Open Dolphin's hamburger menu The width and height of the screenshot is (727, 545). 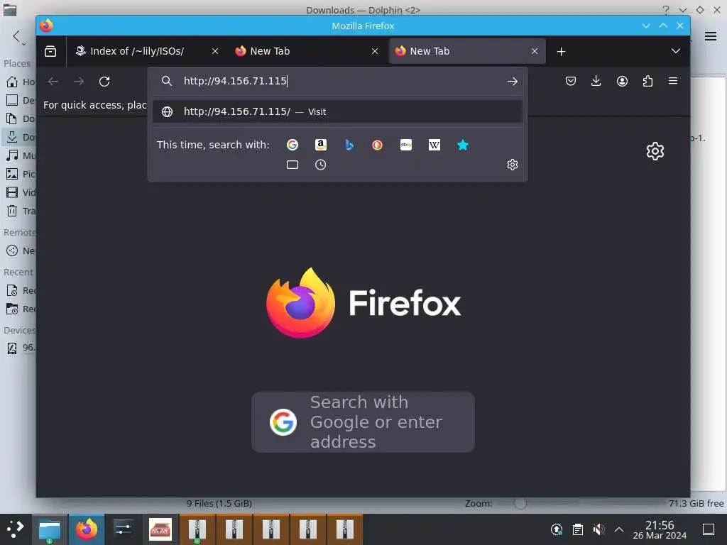coord(711,36)
